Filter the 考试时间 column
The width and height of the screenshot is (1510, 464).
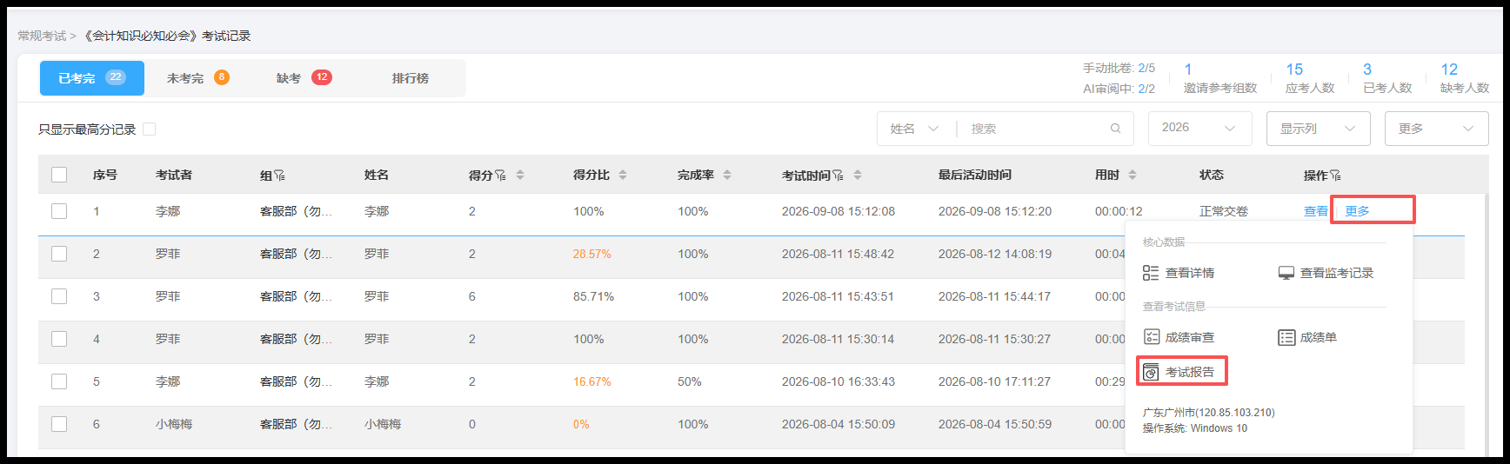pyautogui.click(x=838, y=176)
